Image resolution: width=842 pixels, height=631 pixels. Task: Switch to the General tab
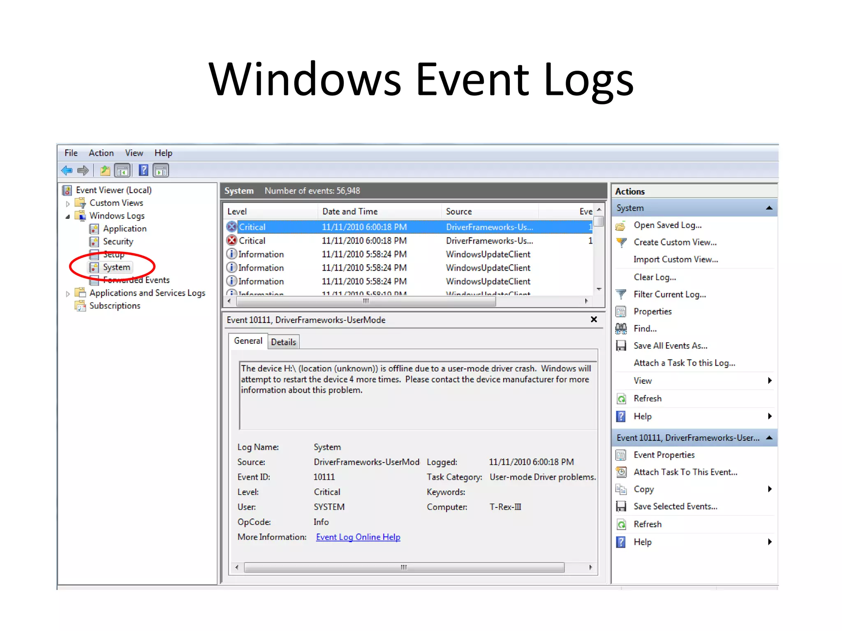(248, 341)
